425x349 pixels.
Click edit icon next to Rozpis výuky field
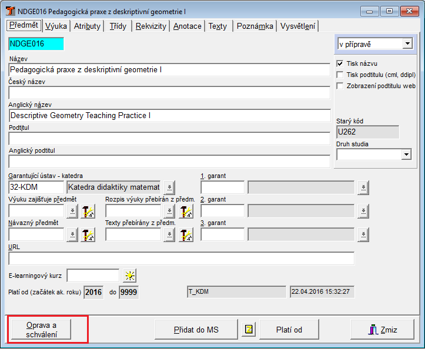coord(186,212)
